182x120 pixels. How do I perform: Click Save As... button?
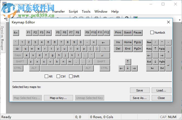(140, 98)
